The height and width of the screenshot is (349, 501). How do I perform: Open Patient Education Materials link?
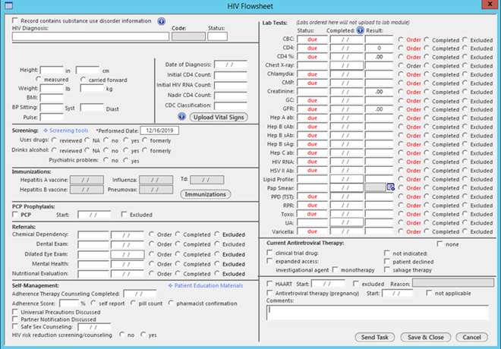pyautogui.click(x=209, y=285)
